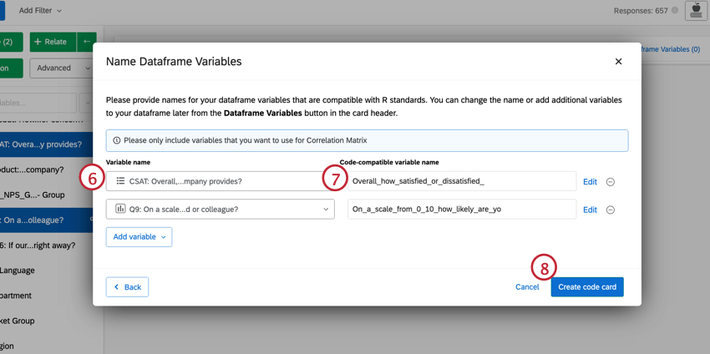Click the code-compatible name field for CSAT
This screenshot has height=354, width=710.
tap(461, 181)
